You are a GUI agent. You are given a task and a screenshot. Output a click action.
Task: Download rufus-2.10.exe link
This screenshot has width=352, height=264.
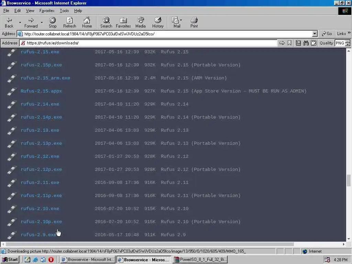pos(40,209)
